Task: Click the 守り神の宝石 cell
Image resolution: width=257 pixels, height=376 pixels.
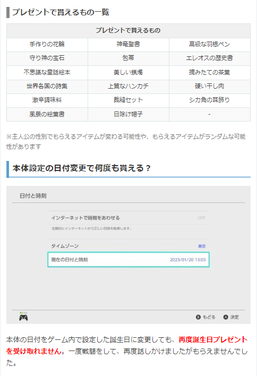Action: [x=47, y=58]
